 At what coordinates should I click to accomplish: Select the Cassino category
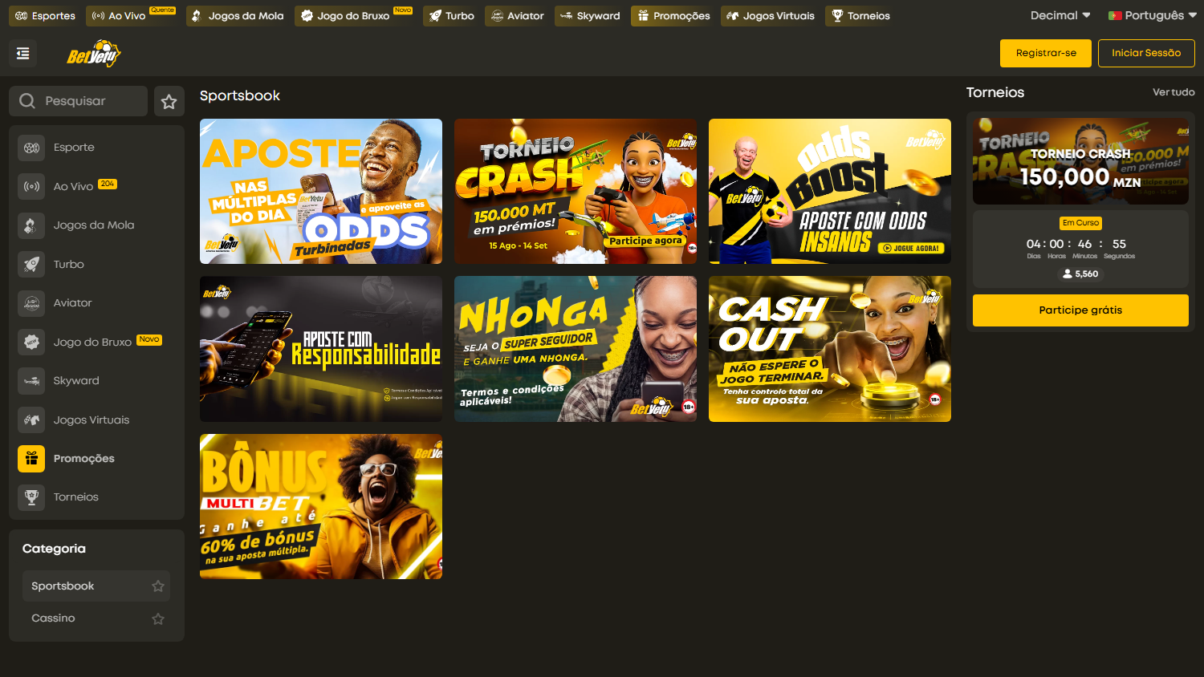click(x=96, y=618)
